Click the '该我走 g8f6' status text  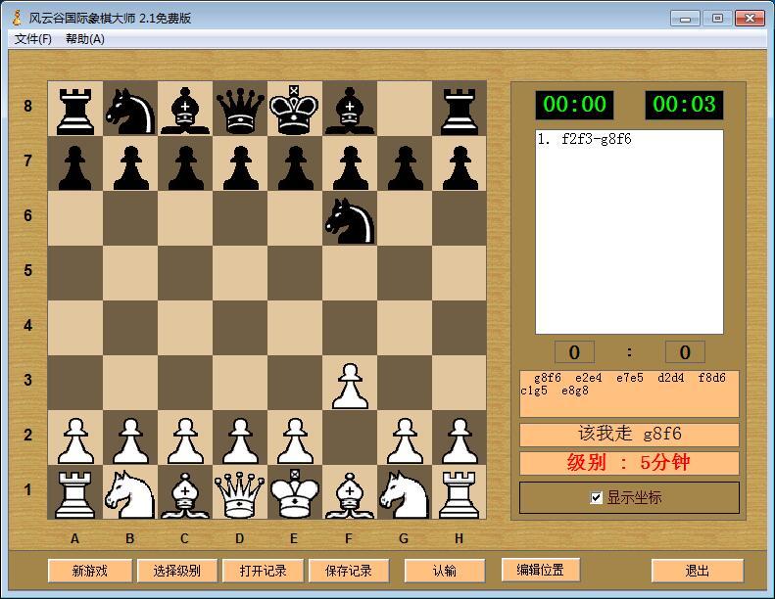[x=629, y=434]
